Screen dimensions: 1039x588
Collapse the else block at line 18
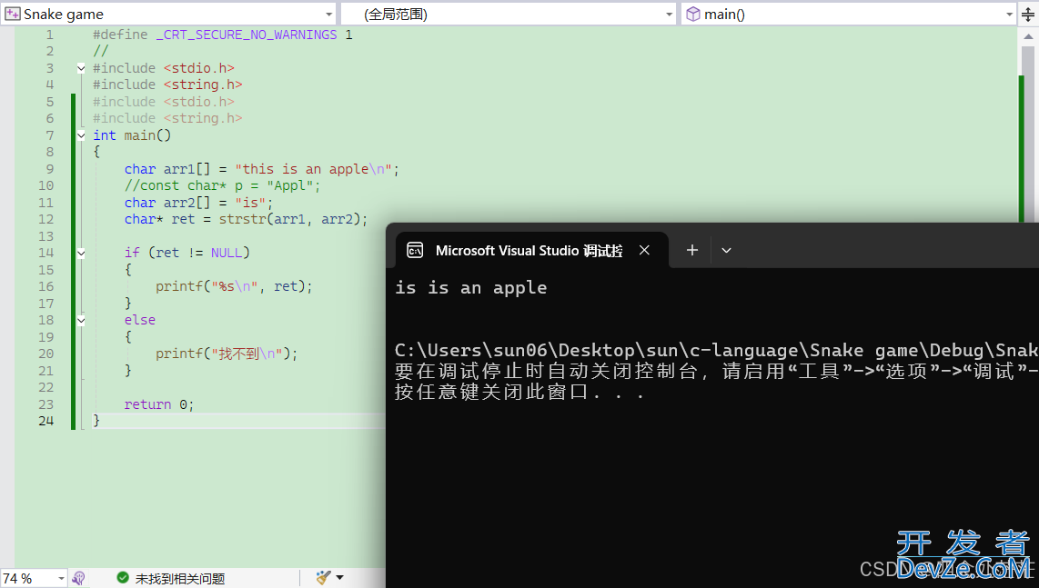coord(81,321)
